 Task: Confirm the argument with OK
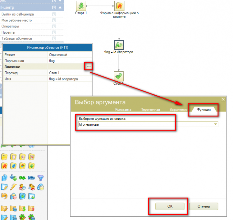[170, 206]
